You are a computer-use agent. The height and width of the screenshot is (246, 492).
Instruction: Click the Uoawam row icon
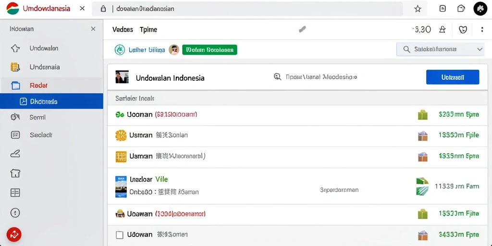pos(120,214)
